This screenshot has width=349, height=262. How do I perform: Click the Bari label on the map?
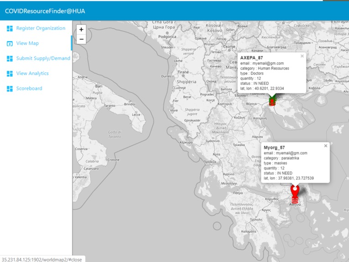click(x=99, y=86)
